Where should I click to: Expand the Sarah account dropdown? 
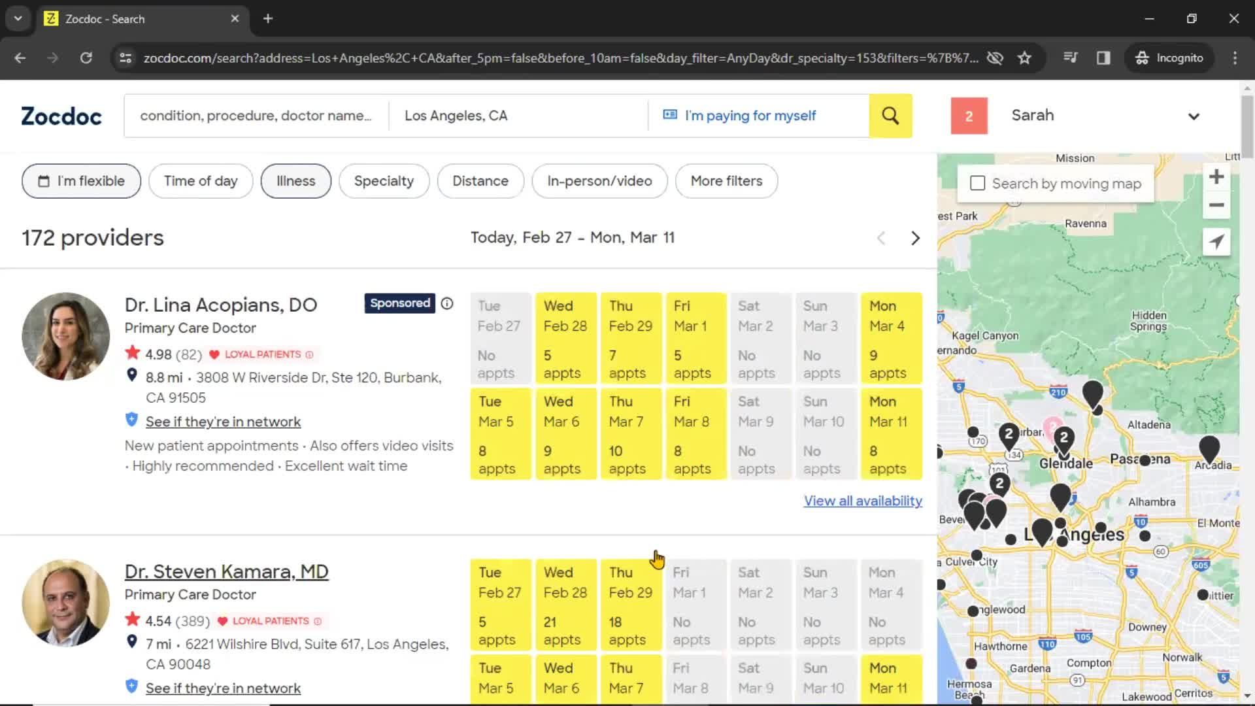coord(1194,116)
